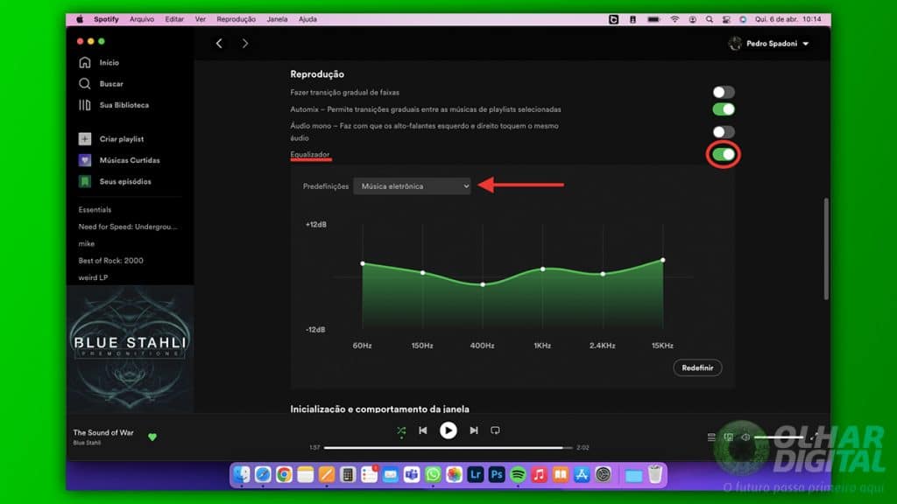Image resolution: width=897 pixels, height=504 pixels.
Task: Open Lightroom from the dock
Action: pos(476,475)
